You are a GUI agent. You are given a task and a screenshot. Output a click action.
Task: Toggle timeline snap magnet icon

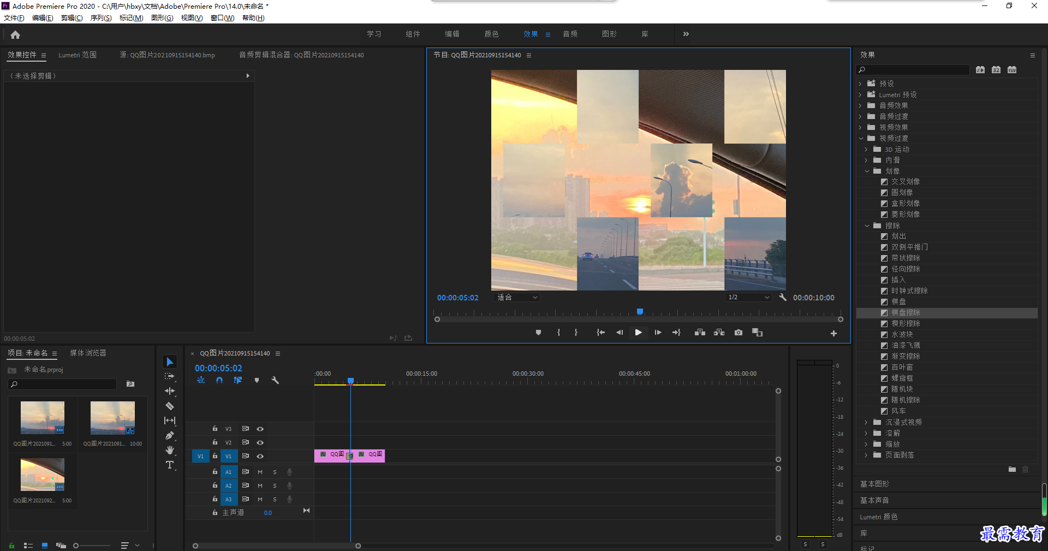click(219, 380)
